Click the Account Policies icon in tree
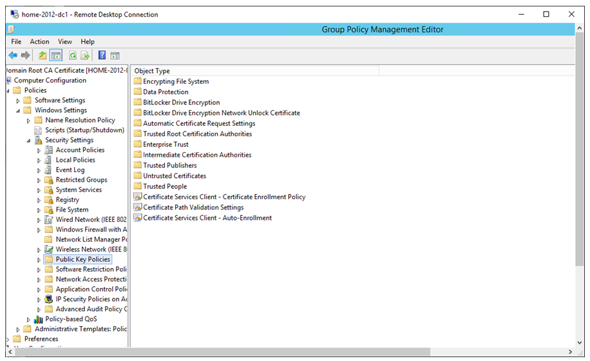The image size is (590, 361). click(48, 150)
